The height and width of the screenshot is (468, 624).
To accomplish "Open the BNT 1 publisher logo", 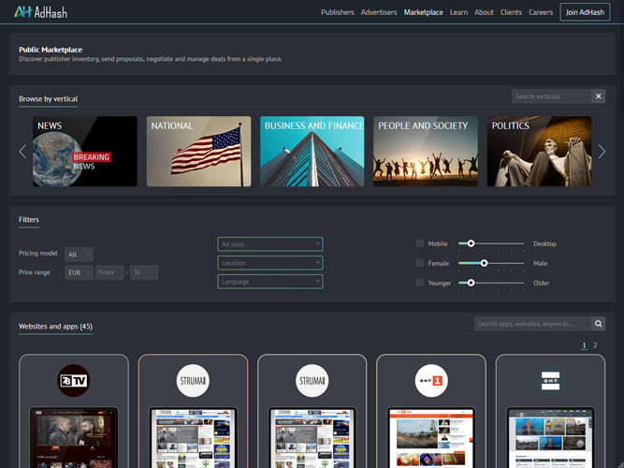I will tap(430, 380).
